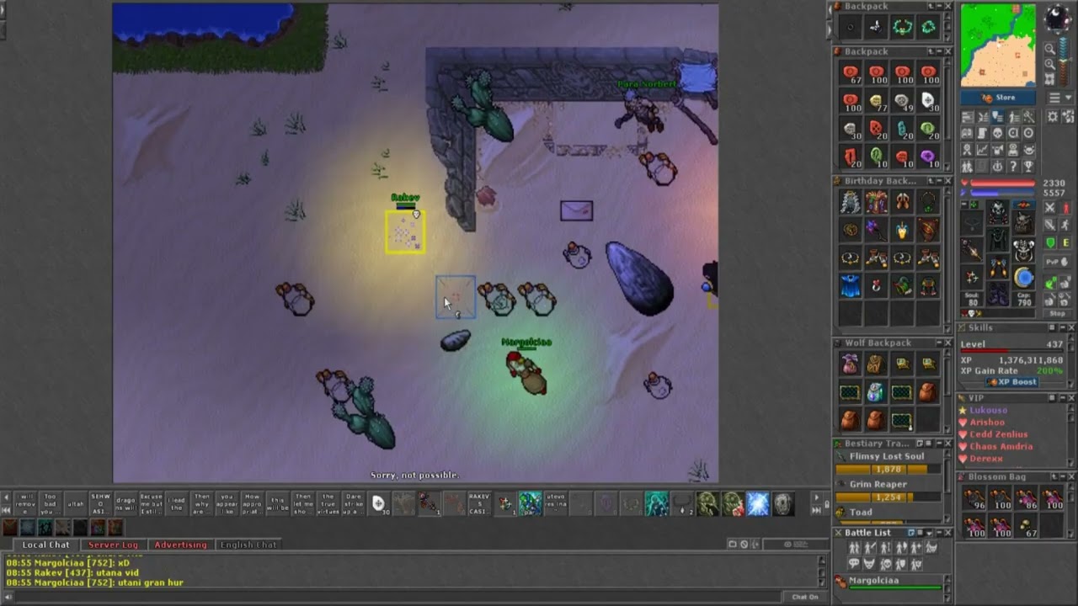The image size is (1078, 606).
Task: Click the power logout icon
Action: click(998, 166)
